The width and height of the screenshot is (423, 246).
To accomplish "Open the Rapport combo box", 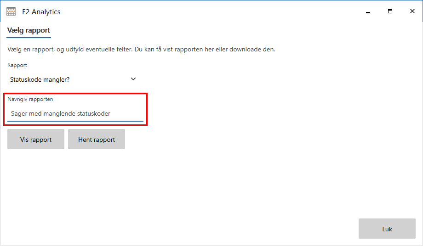I will [x=75, y=79].
